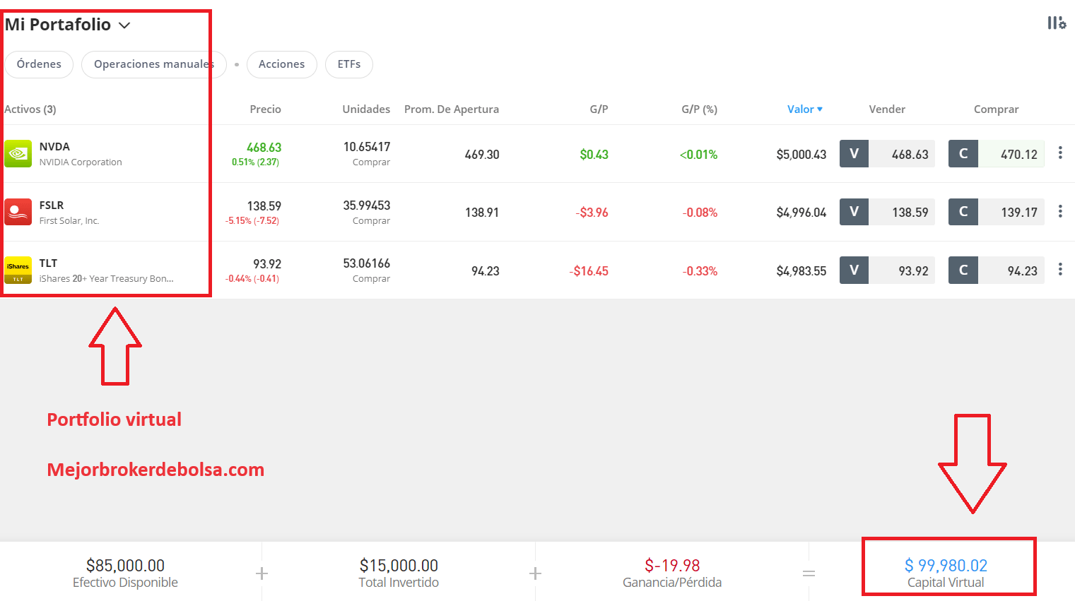Filter portfolio by ETFs
This screenshot has height=601, width=1075.
point(349,64)
